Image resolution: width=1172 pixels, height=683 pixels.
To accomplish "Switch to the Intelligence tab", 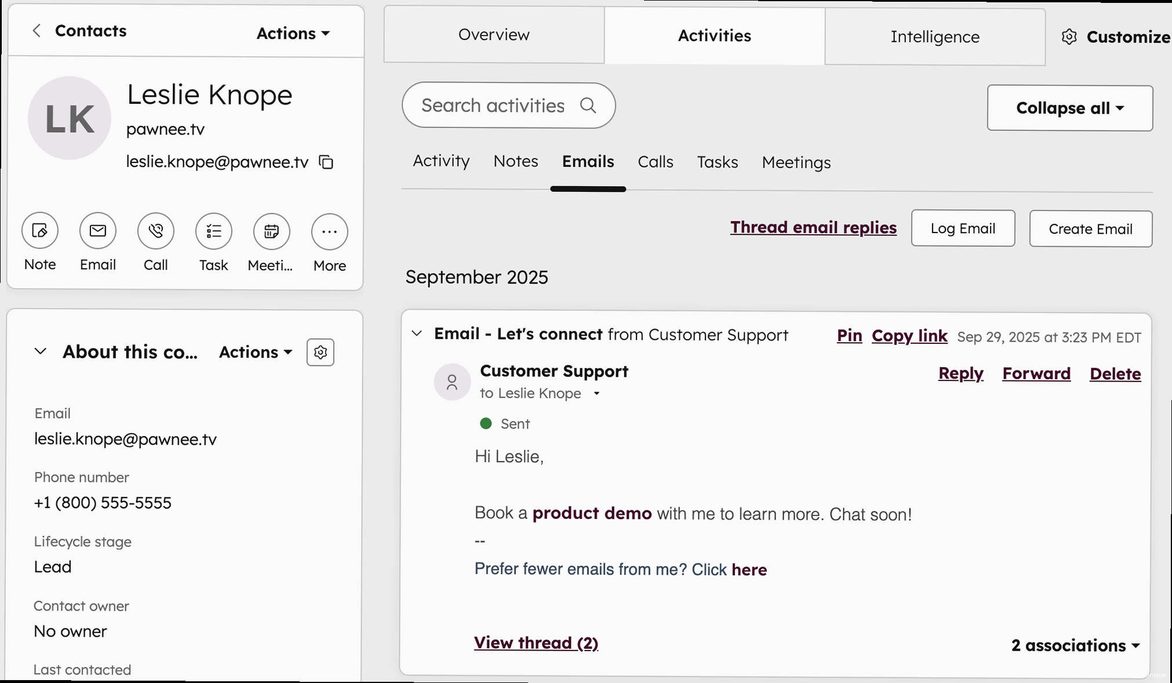I will click(x=934, y=37).
